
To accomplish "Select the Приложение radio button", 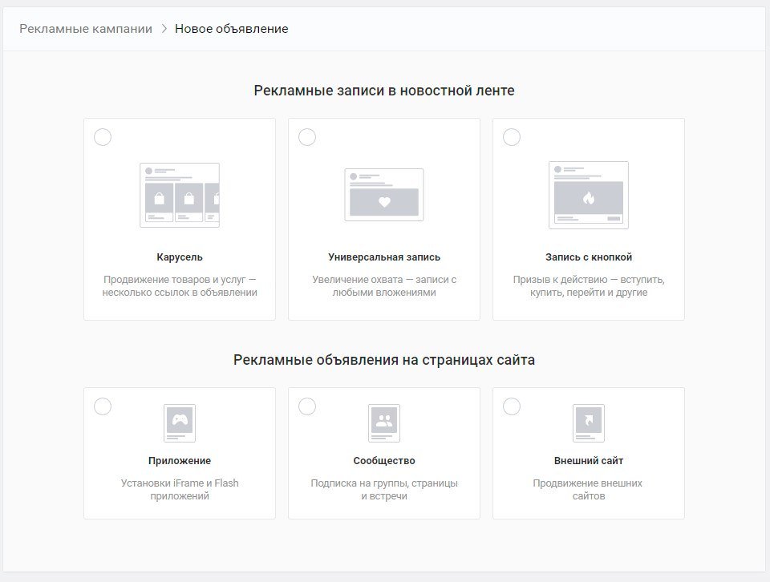I will 103,406.
